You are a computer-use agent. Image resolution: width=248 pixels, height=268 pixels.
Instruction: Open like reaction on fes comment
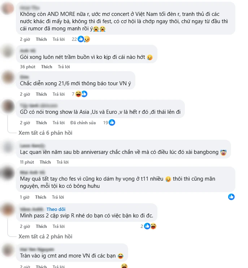pyautogui.click(x=231, y=197)
